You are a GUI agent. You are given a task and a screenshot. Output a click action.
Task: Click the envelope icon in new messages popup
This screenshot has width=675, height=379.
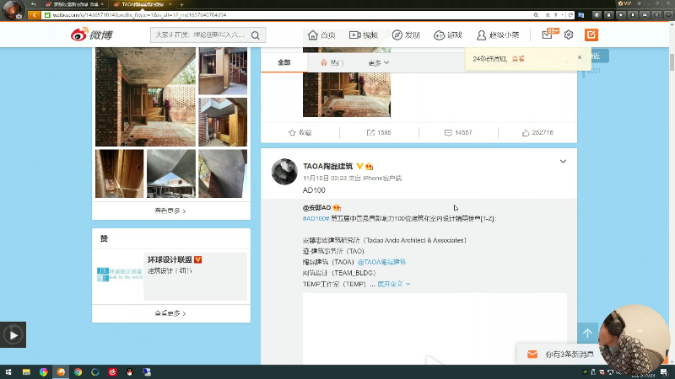tap(532, 354)
